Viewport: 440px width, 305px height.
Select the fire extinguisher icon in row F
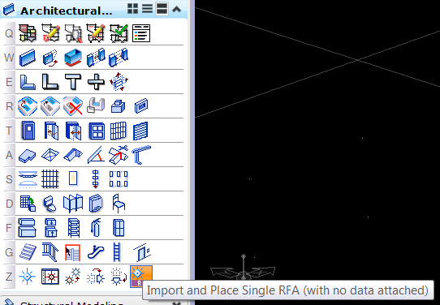(x=96, y=228)
